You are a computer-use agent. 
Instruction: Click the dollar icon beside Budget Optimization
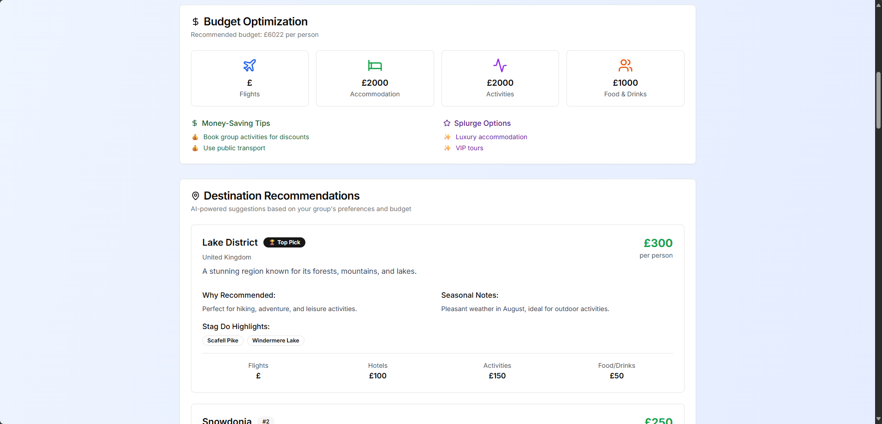pyautogui.click(x=196, y=22)
